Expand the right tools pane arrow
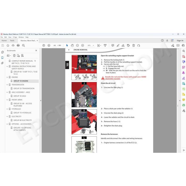 click(x=180, y=101)
